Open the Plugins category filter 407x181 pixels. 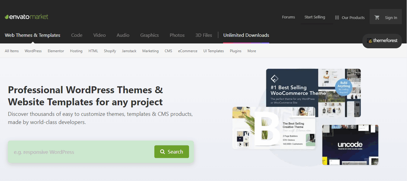235,51
